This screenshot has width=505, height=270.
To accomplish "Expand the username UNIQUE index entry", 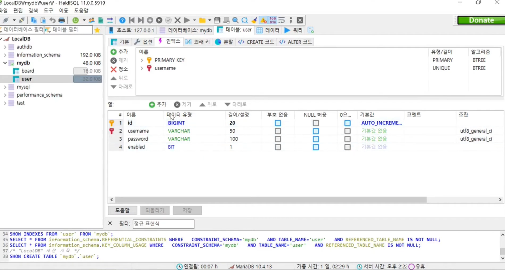I will [x=142, y=68].
